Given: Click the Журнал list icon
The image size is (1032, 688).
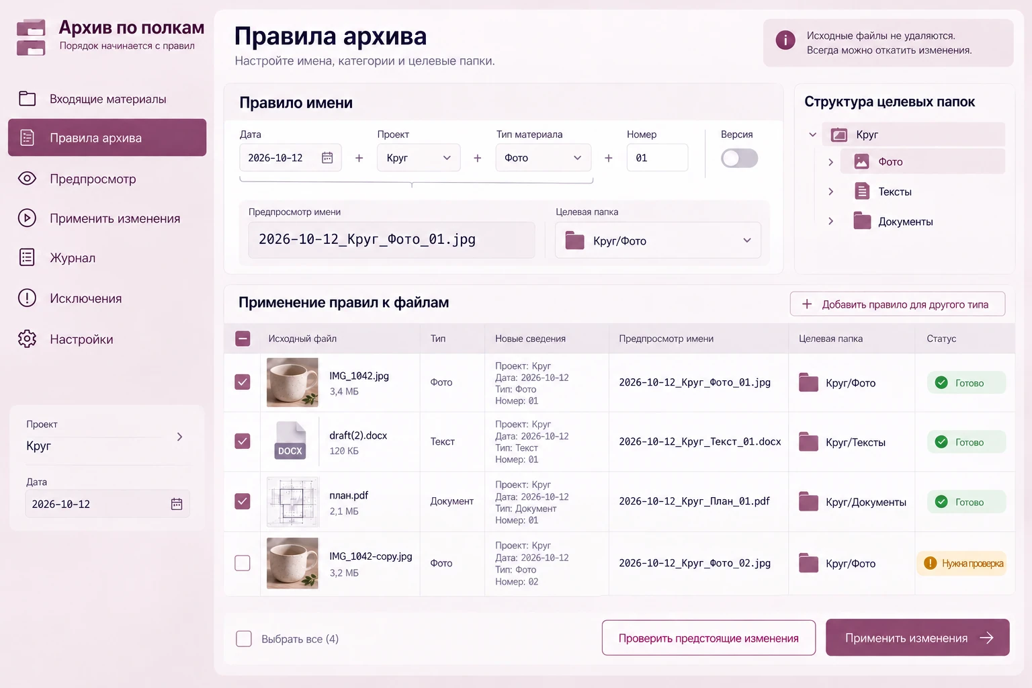Looking at the screenshot, I should [x=28, y=257].
